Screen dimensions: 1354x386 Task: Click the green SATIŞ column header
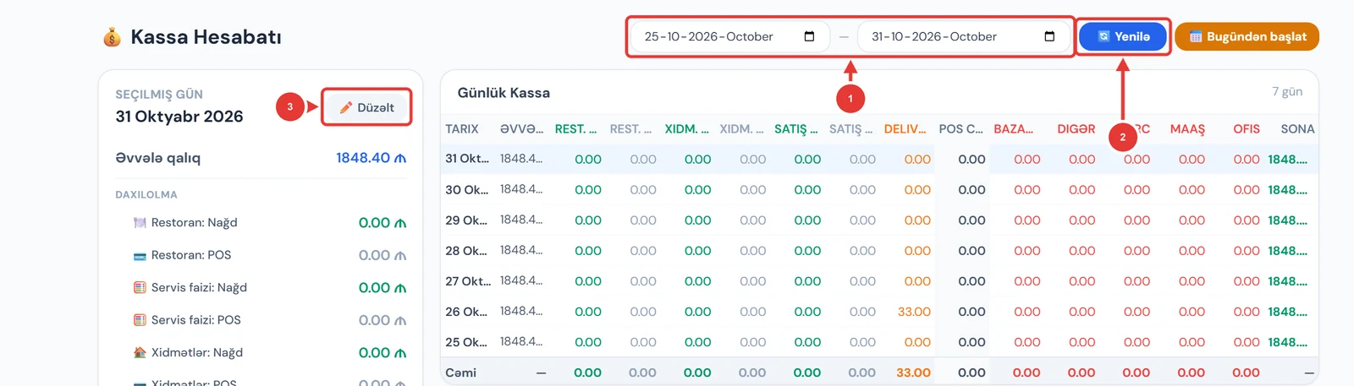796,129
